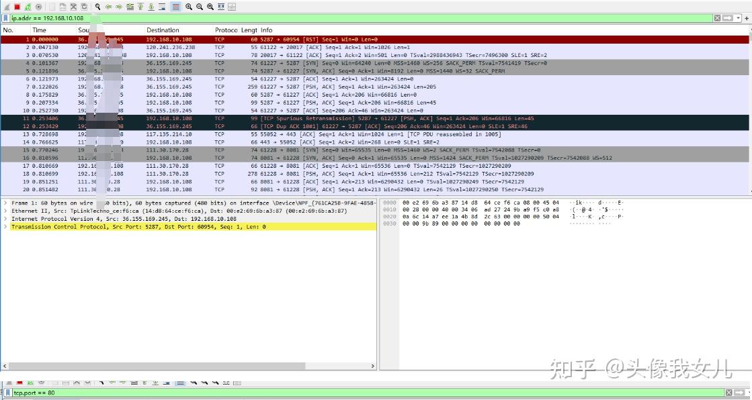Apply the display filter with arrow button
The image size is (752, 400).
point(728,18)
